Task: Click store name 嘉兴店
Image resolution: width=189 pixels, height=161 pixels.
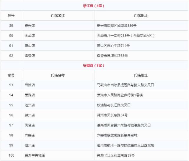Action: pos(30,26)
